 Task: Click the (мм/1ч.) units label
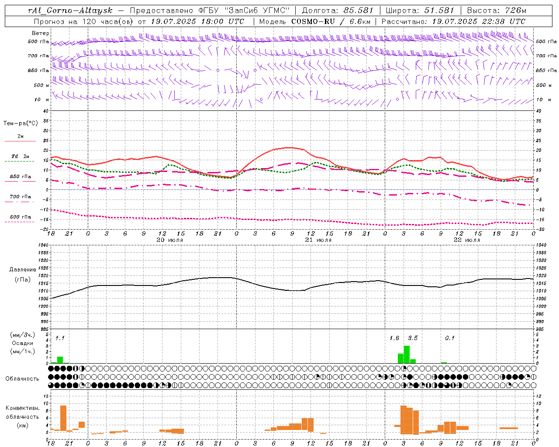23,351
